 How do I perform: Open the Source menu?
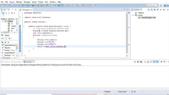pyautogui.click(x=12, y=2)
